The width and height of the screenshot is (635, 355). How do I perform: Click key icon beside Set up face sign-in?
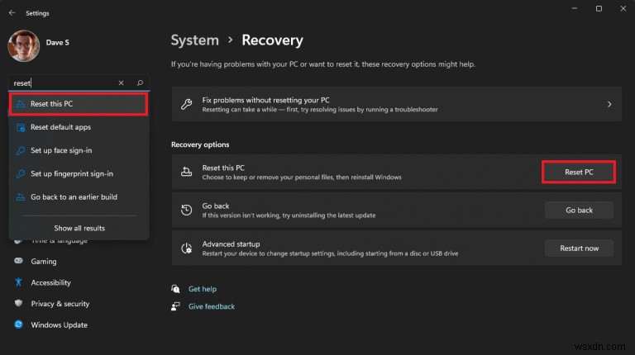pos(20,150)
